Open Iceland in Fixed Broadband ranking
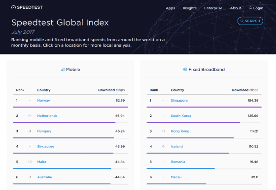Screen dimensions: 276x190 click(177, 146)
